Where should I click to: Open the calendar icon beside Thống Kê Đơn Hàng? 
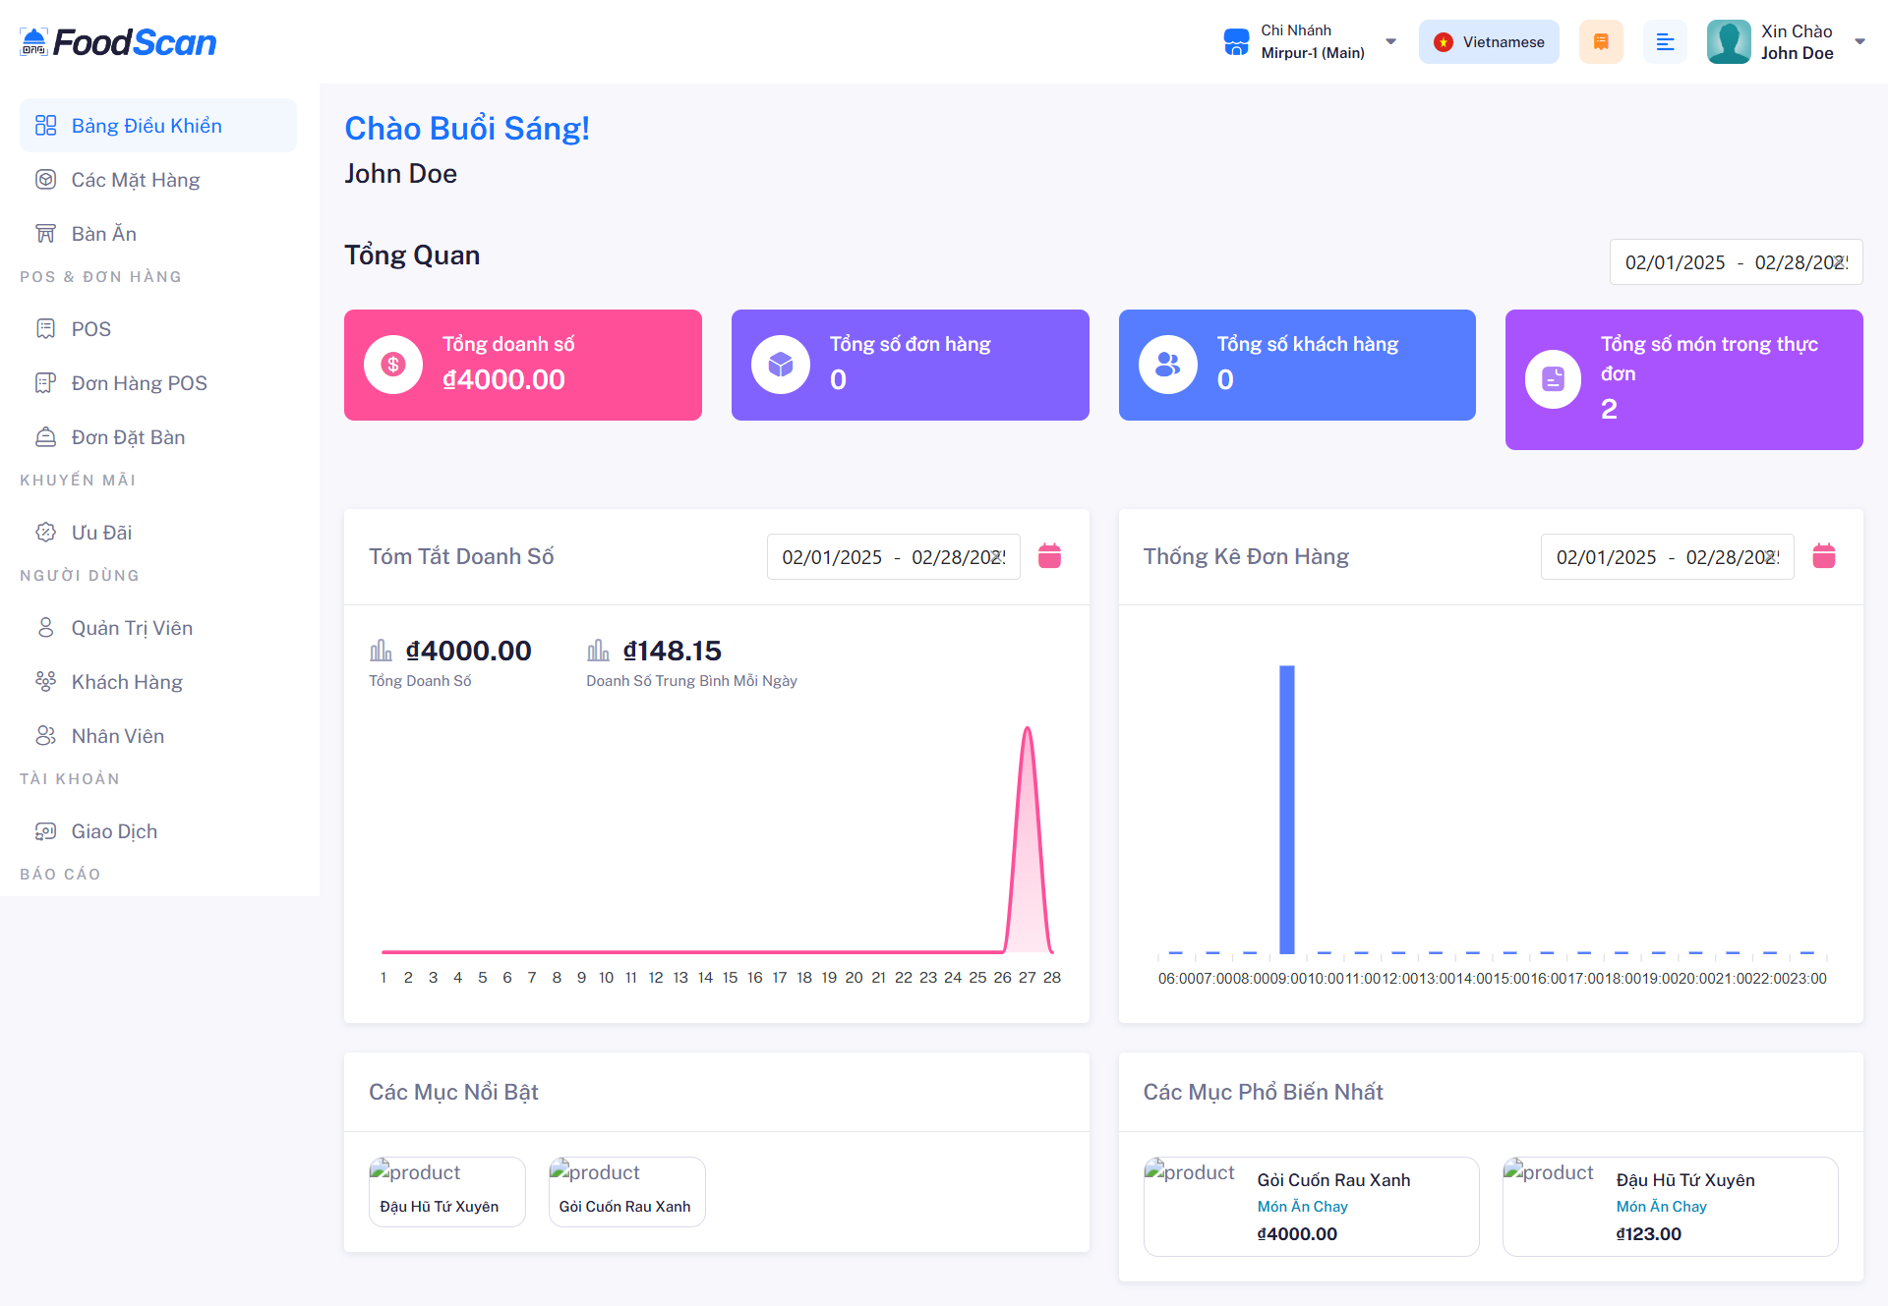(x=1823, y=556)
